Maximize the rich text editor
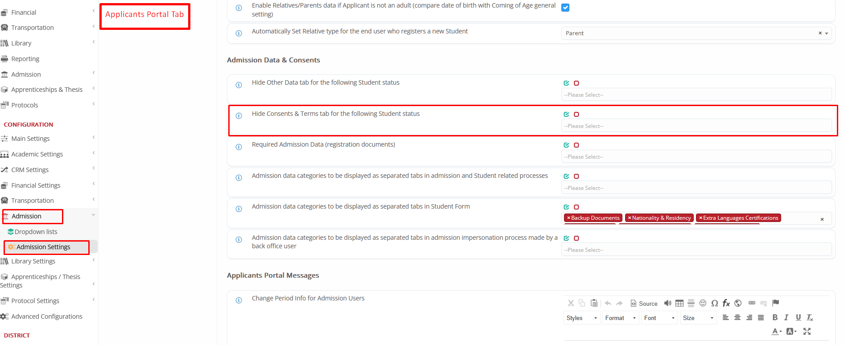 807,331
